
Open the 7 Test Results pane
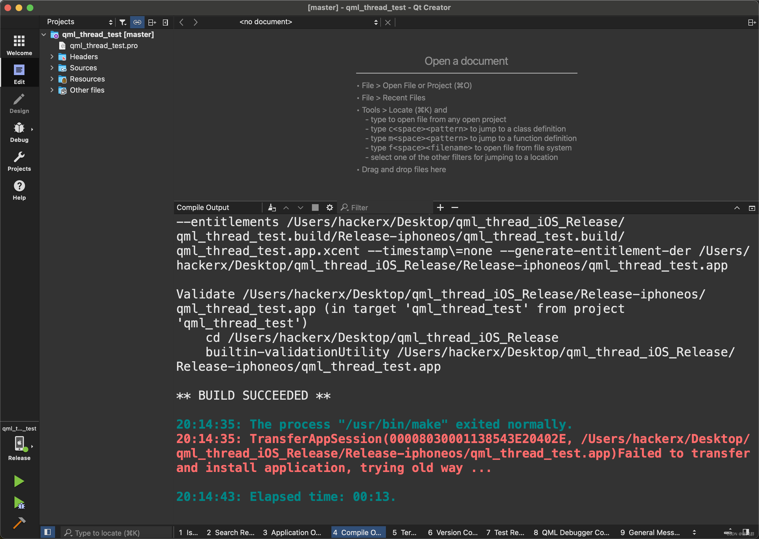point(505,532)
